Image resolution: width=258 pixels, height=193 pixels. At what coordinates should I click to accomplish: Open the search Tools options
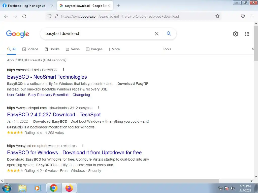(167, 49)
